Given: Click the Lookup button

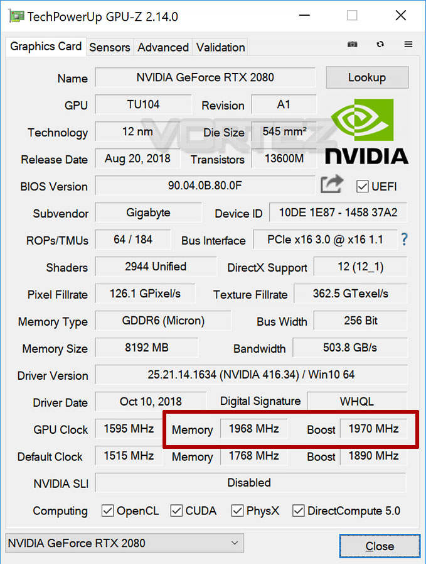Looking at the screenshot, I should point(367,77).
